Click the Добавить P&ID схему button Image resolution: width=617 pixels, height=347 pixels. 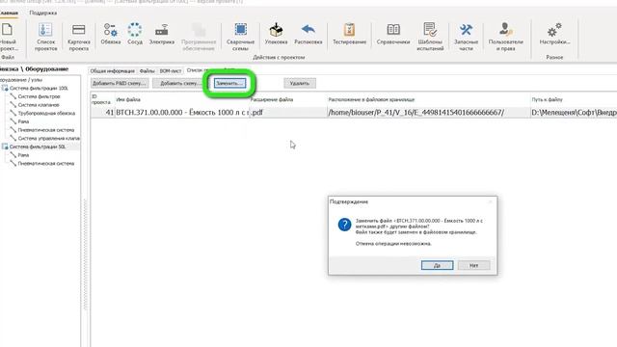click(120, 83)
